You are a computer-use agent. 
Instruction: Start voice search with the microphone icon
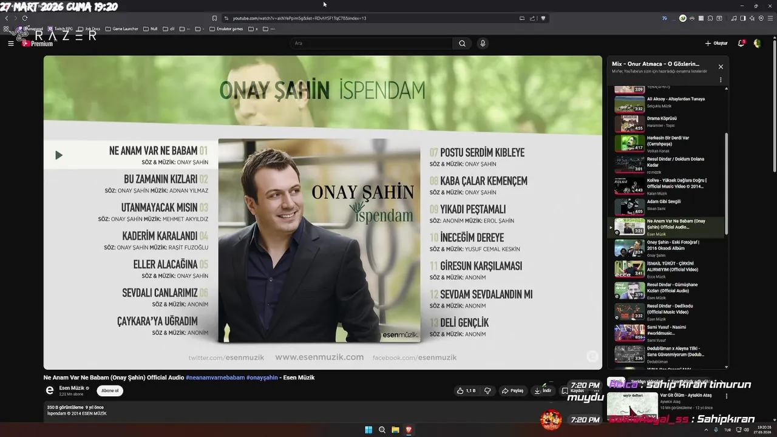pos(483,43)
